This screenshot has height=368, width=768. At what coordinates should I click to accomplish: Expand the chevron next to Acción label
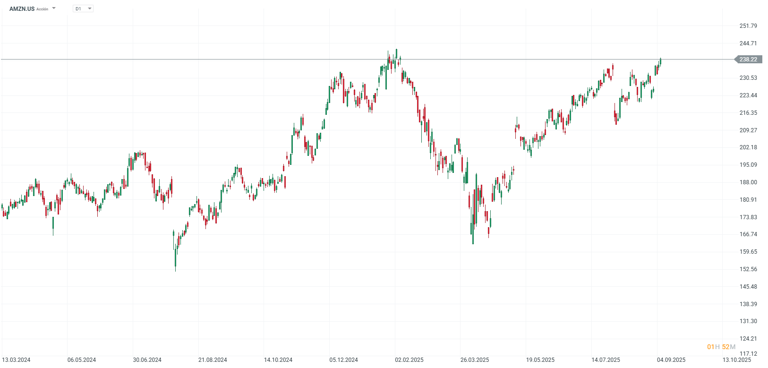tap(53, 8)
